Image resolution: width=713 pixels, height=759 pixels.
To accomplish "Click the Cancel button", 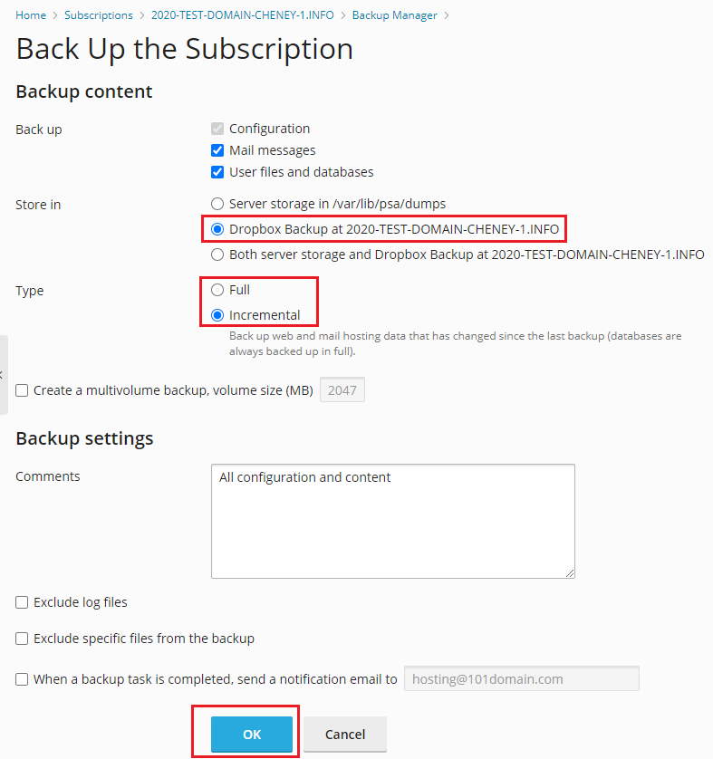I will click(345, 735).
